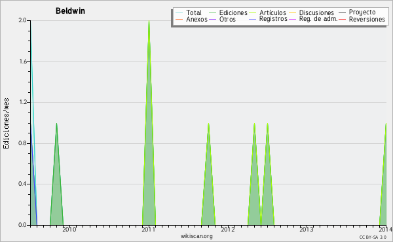Click the yellow Discusiones legend line swatch
393x242 pixels.
pos(292,13)
